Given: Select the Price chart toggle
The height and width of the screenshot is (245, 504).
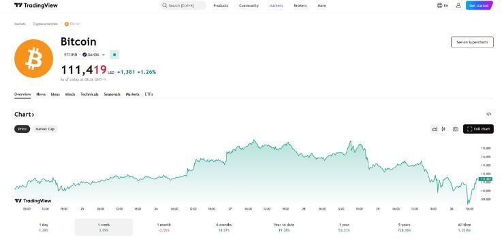Looking at the screenshot, I should pyautogui.click(x=22, y=129).
